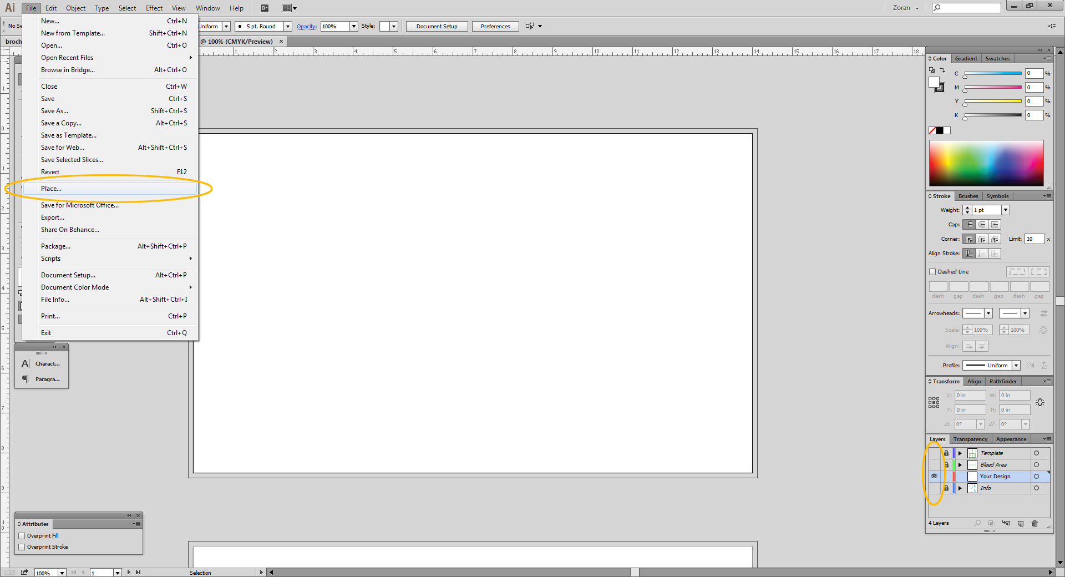Click the Your Design layer target circle
1065x577 pixels.
click(1036, 477)
